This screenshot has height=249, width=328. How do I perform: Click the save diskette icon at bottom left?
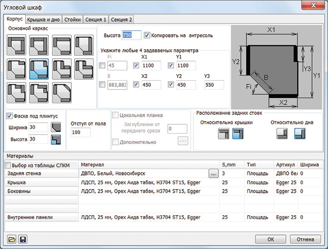[22, 239]
